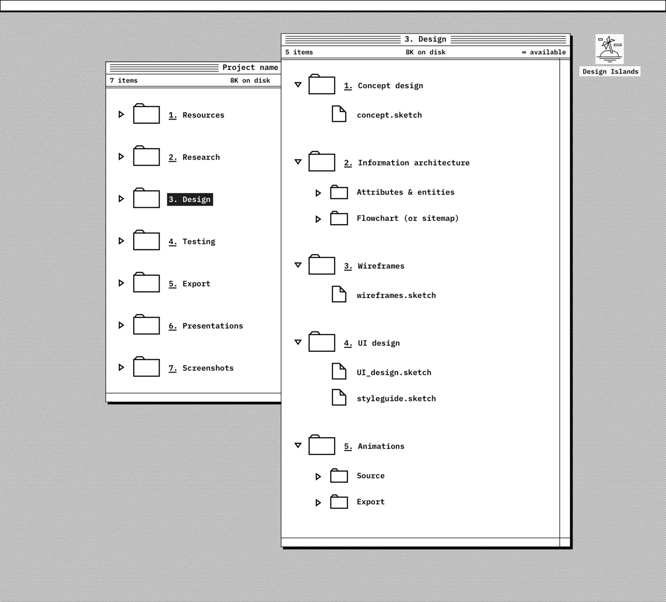Click the wireframes.sketch file icon
The image size is (666, 602).
pyautogui.click(x=339, y=295)
